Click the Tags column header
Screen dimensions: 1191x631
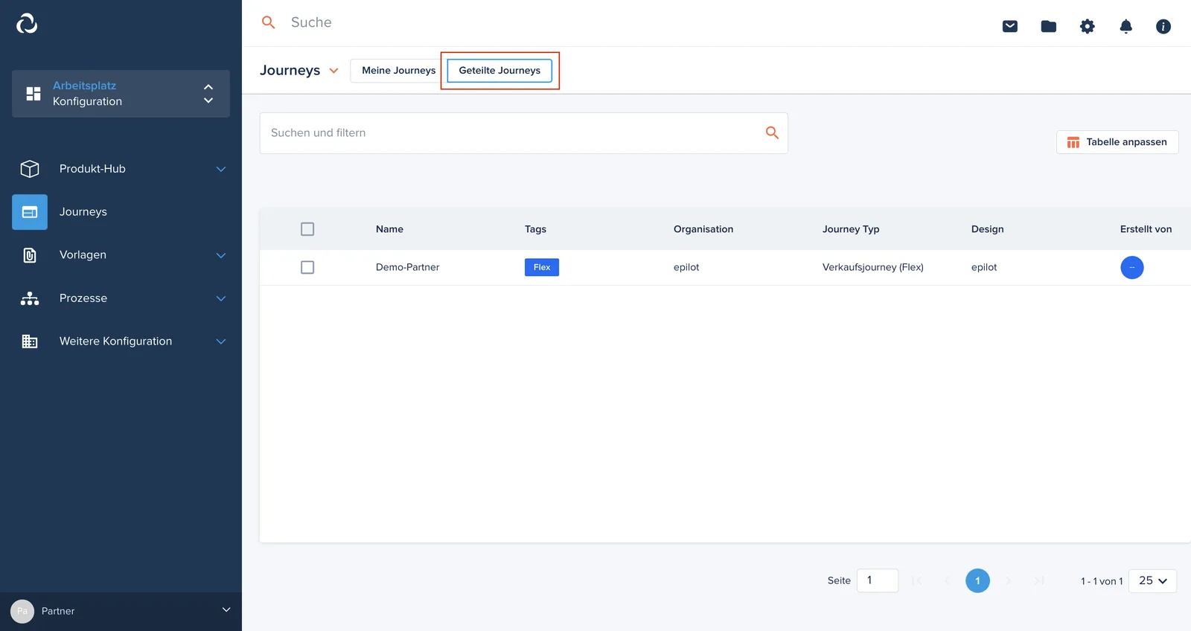(x=535, y=229)
